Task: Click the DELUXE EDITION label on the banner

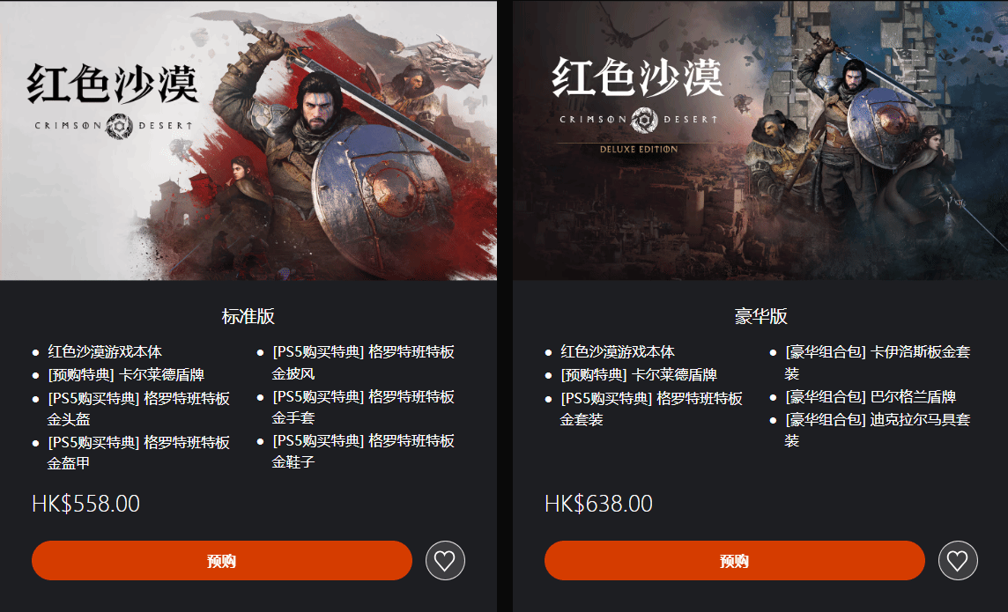Action: pyautogui.click(x=639, y=149)
